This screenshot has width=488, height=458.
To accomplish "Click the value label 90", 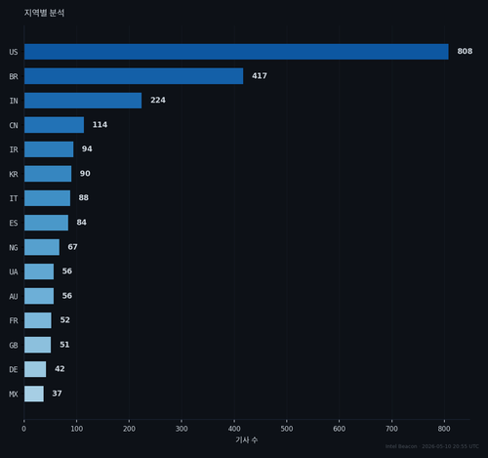I will click(x=85, y=174).
